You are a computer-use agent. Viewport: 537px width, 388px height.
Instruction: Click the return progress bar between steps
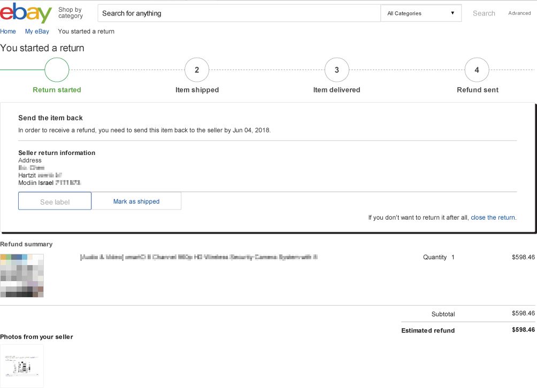click(126, 69)
